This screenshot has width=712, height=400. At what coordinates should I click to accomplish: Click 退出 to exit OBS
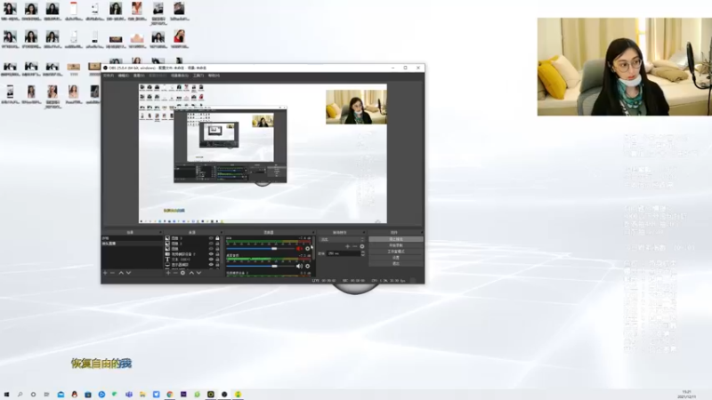pos(396,263)
